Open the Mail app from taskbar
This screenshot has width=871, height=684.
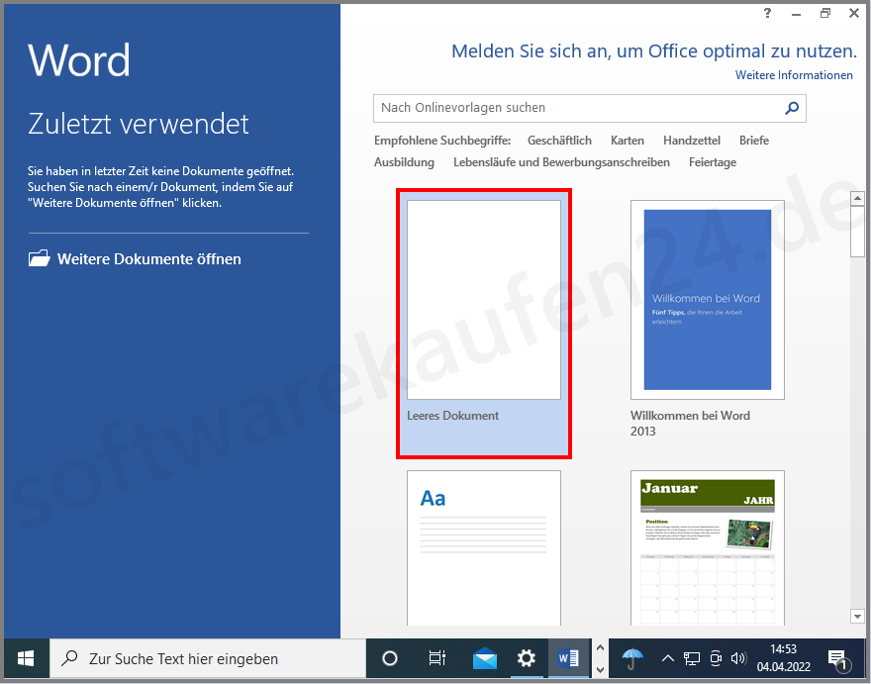[x=484, y=658]
